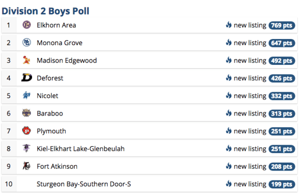301x195 pixels.
Task: Click the flame icon in Deforest row
Action: (x=229, y=78)
